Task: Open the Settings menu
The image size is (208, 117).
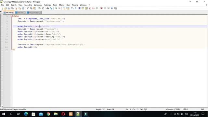Action: 47,5
